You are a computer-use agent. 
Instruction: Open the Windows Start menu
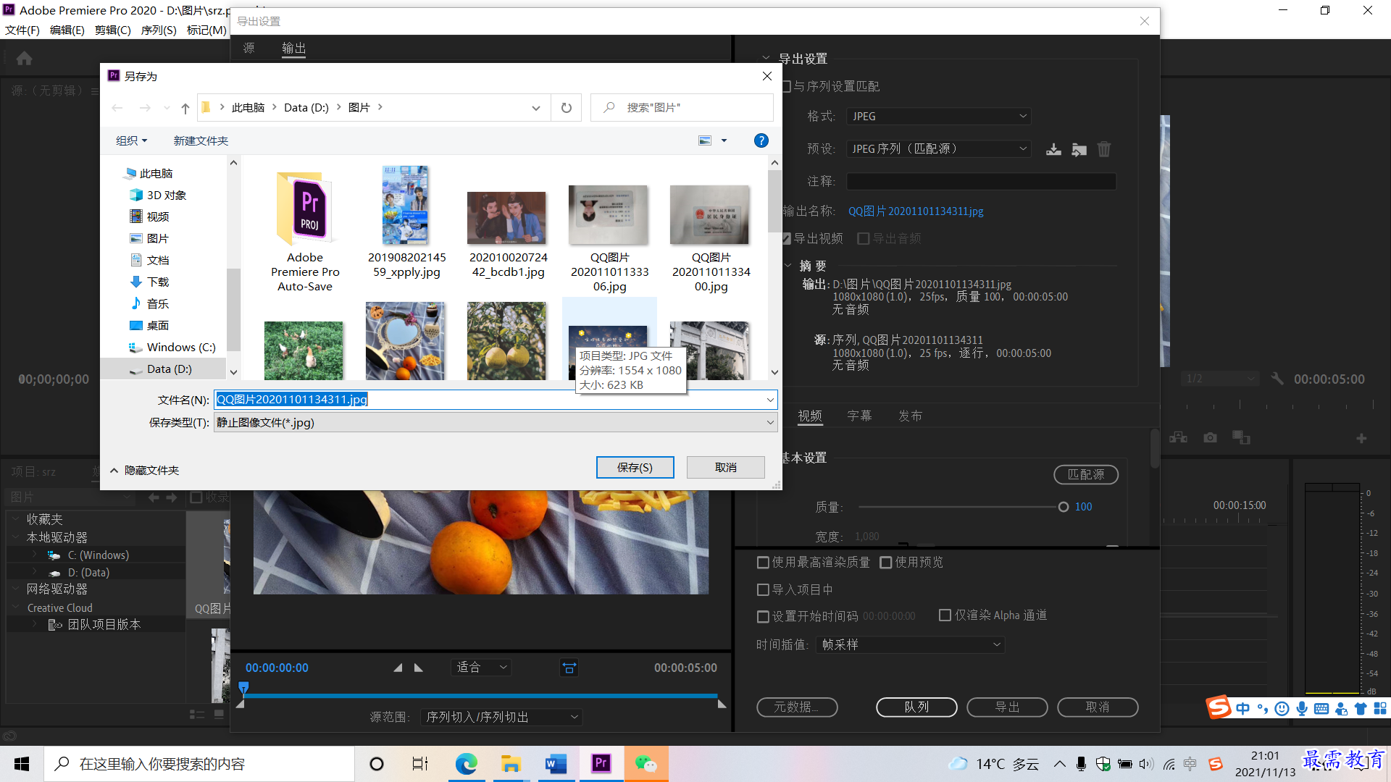click(x=22, y=763)
